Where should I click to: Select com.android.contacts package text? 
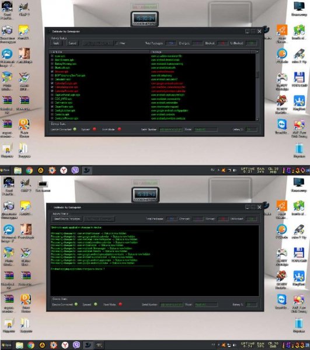coord(163,114)
